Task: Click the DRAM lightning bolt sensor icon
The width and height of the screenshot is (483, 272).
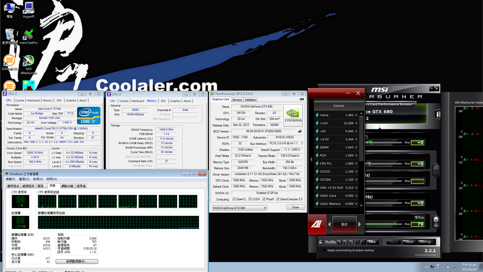Action: [x=317, y=147]
